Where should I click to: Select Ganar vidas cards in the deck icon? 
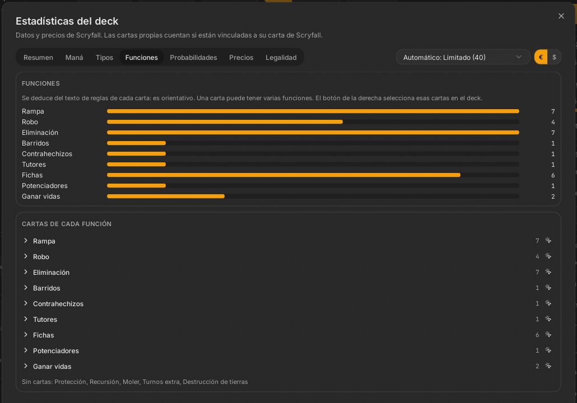pyautogui.click(x=548, y=366)
